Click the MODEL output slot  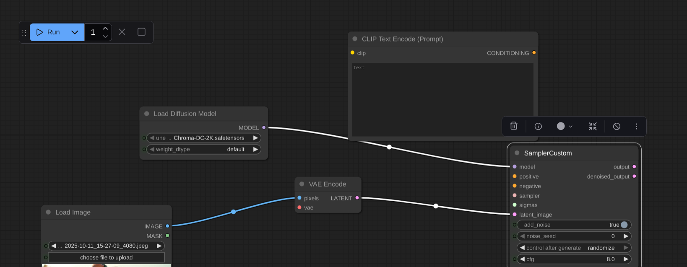coord(264,127)
